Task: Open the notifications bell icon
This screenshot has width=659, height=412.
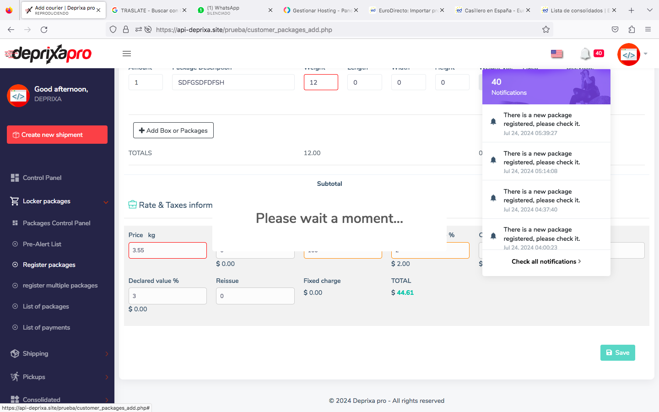Action: coord(585,54)
